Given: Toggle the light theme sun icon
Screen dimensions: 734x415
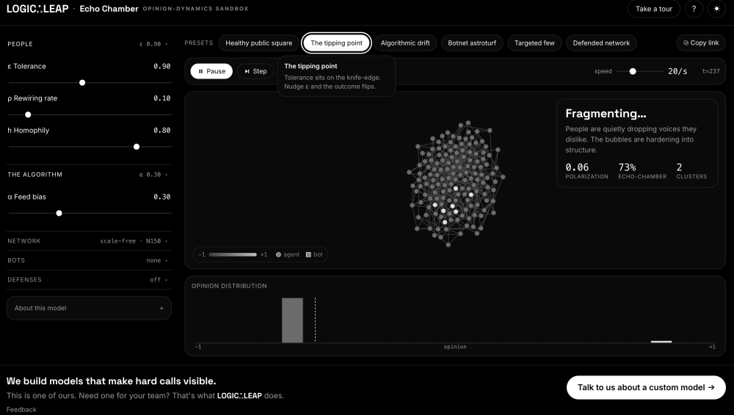Looking at the screenshot, I should point(716,9).
